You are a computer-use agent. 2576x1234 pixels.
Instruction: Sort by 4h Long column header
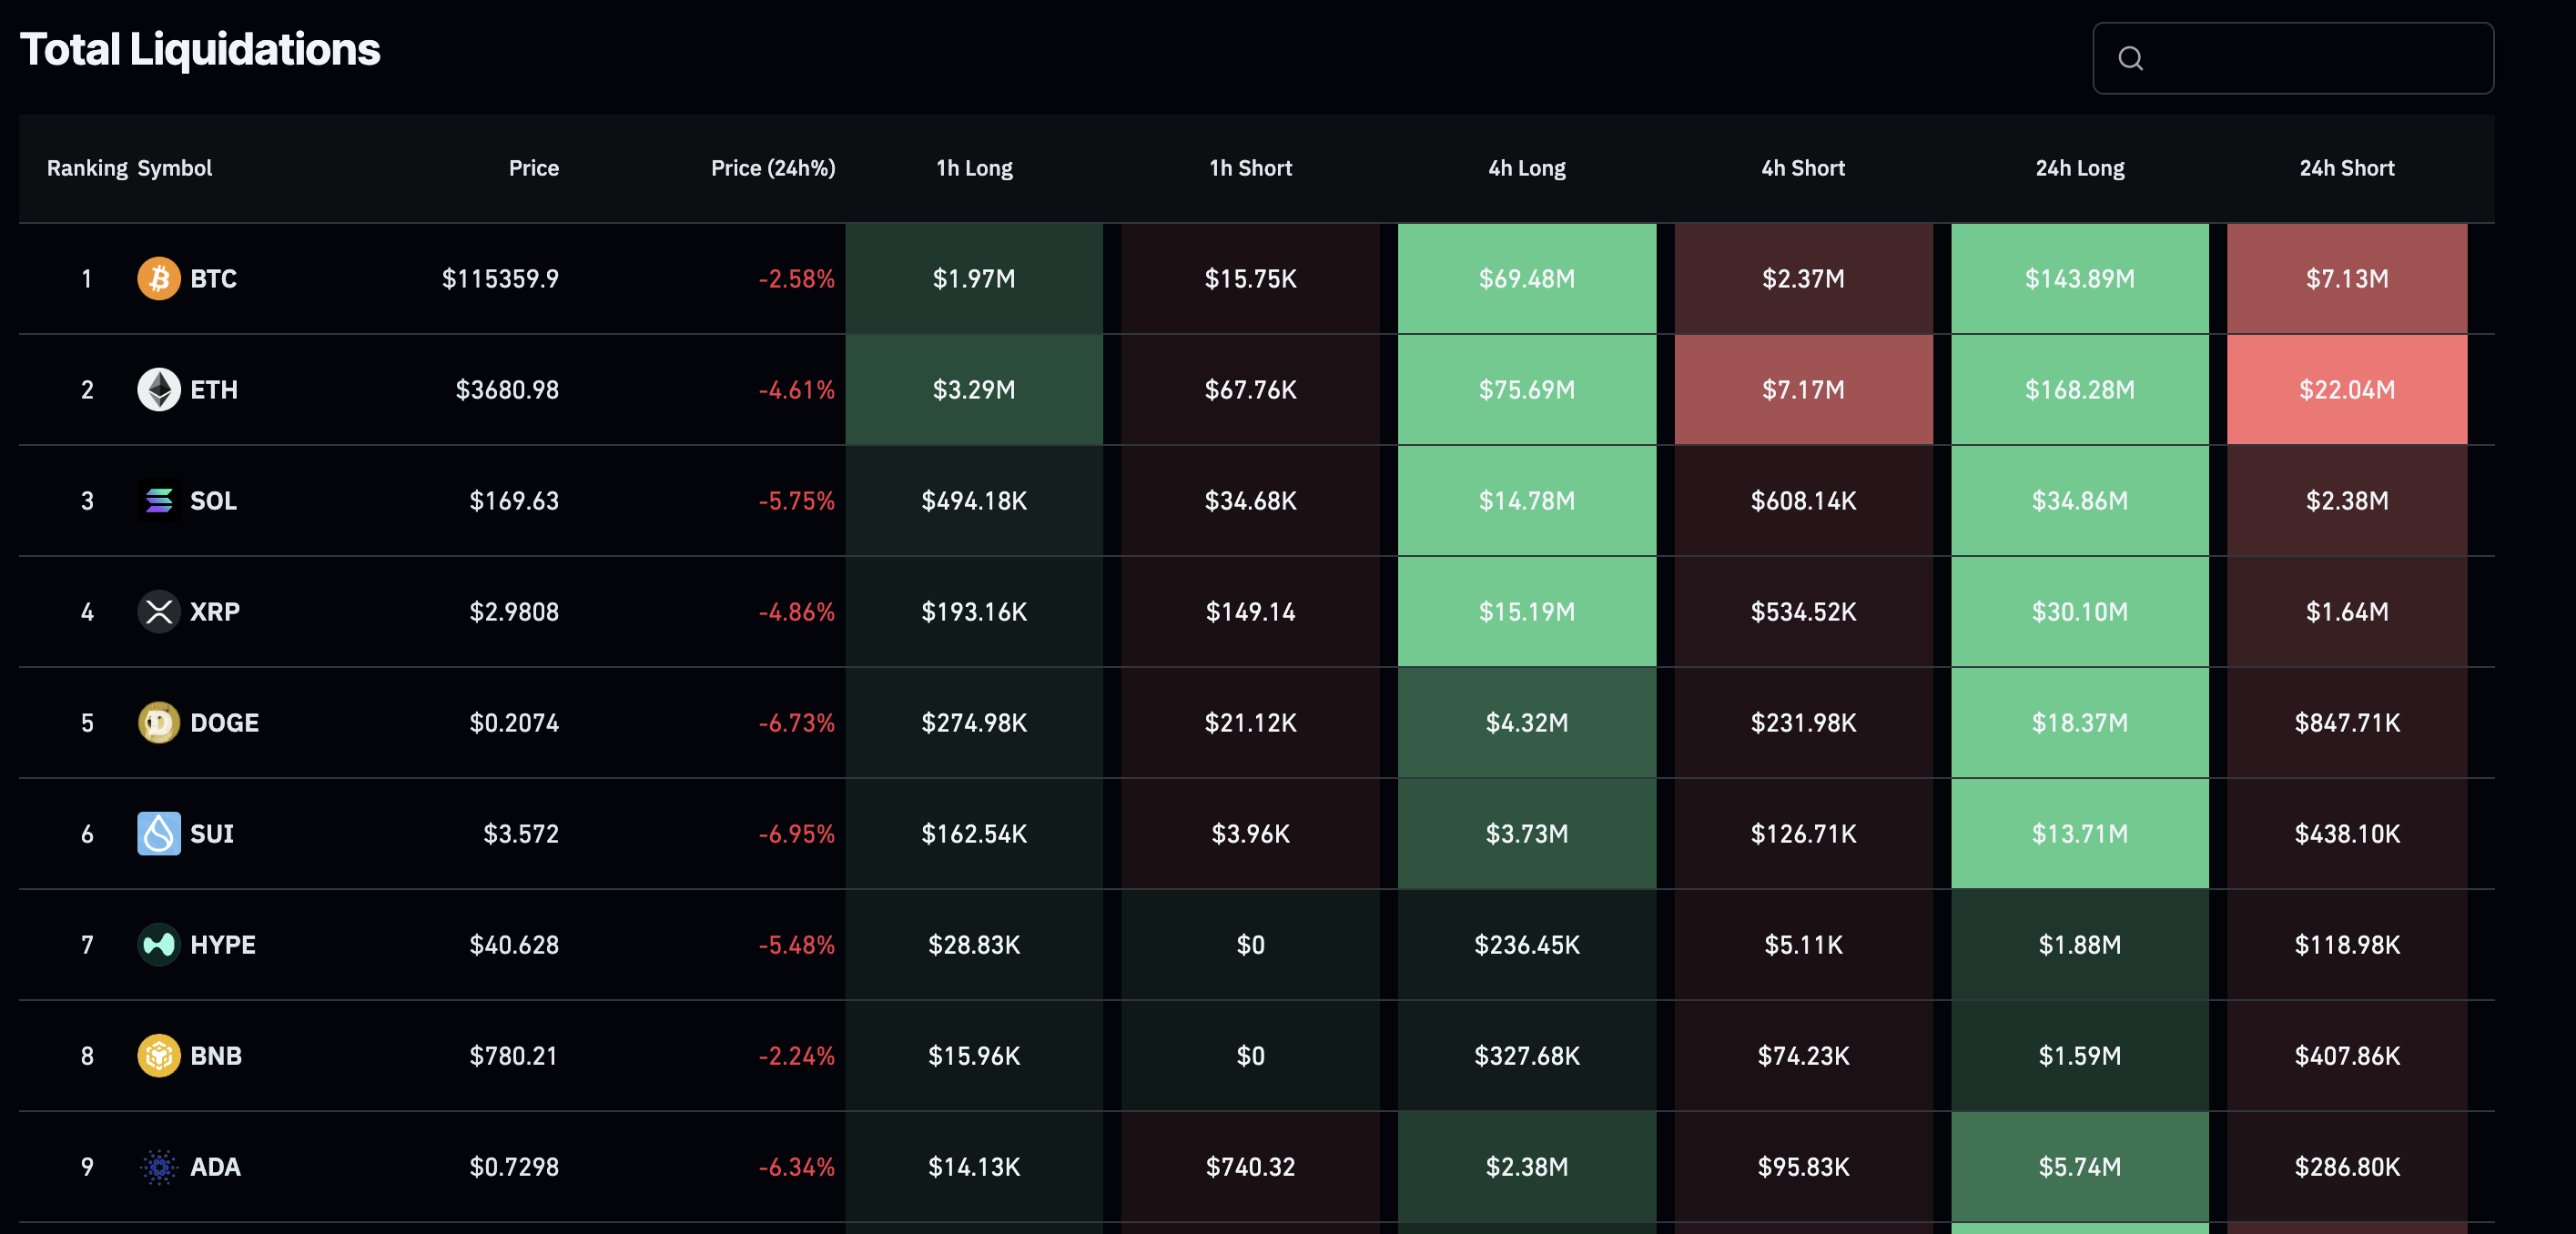[1526, 168]
